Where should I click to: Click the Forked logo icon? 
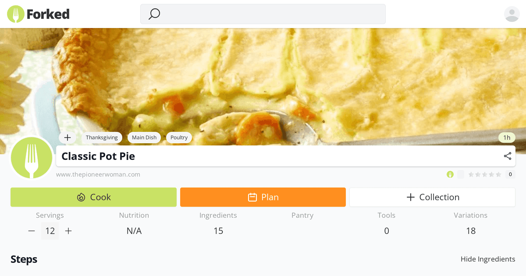pyautogui.click(x=16, y=14)
